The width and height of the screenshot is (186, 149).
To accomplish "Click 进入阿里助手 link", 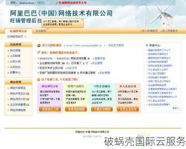I will (170, 31).
